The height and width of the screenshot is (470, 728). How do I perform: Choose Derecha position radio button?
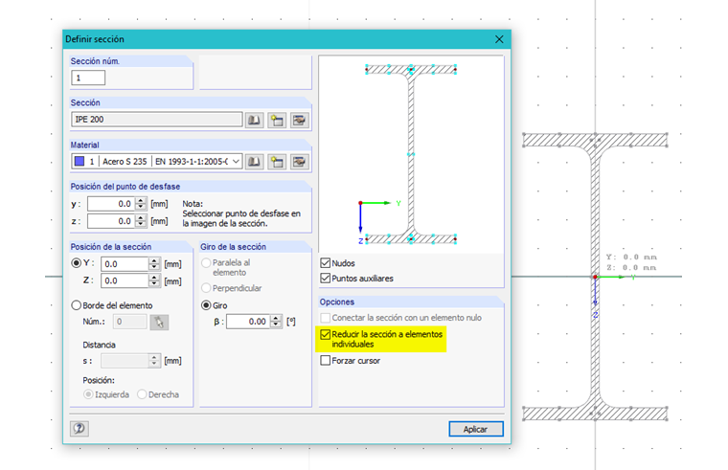pos(142,394)
